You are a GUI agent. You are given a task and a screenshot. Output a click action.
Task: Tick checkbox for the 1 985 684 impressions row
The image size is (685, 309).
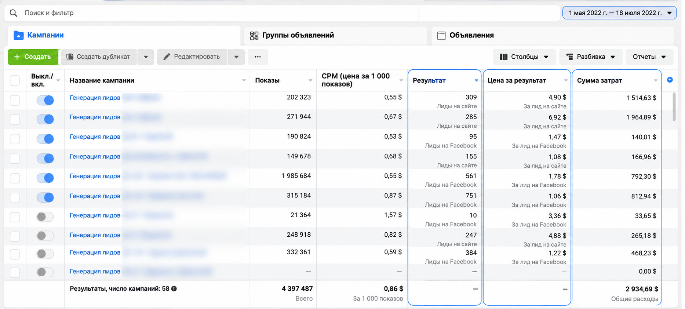[15, 178]
